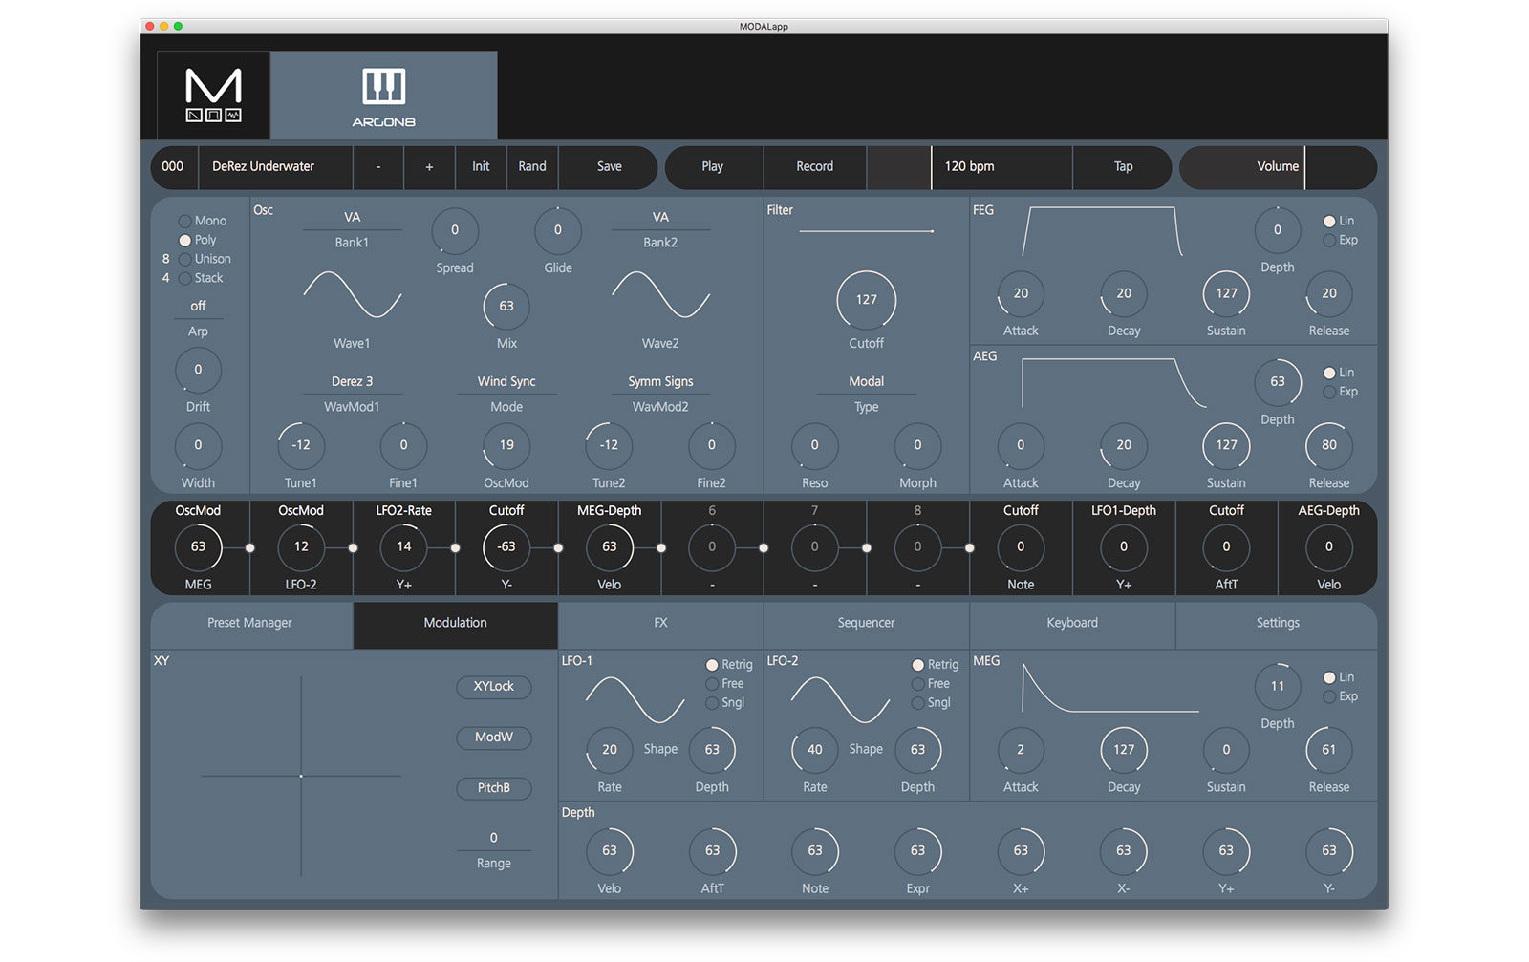Click the Spread knob
Viewport: 1529px width, 962px height.
455,230
